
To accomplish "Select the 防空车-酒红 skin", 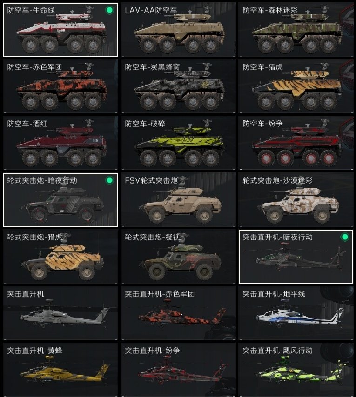I will (60, 143).
